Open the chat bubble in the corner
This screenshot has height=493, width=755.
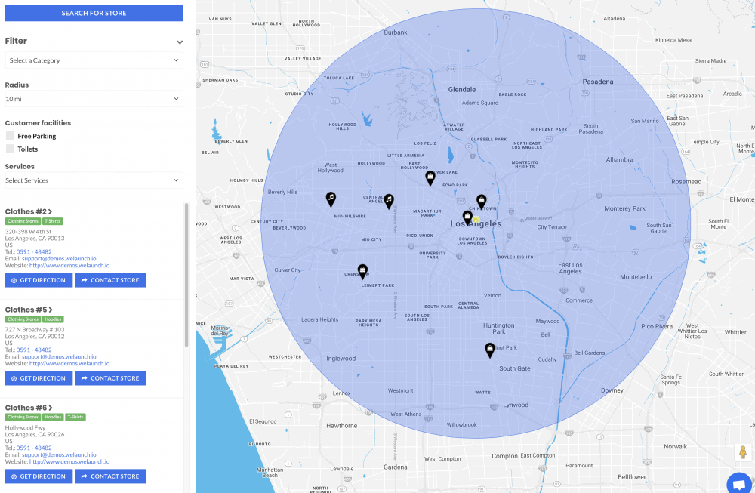click(738, 482)
